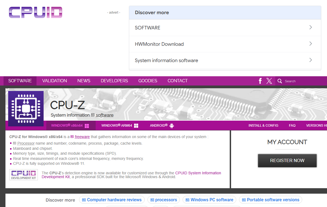327x207 pixels.
Task: Click 'CPU-Z is fully supported on Windows® 11.'
Action: [49, 164]
